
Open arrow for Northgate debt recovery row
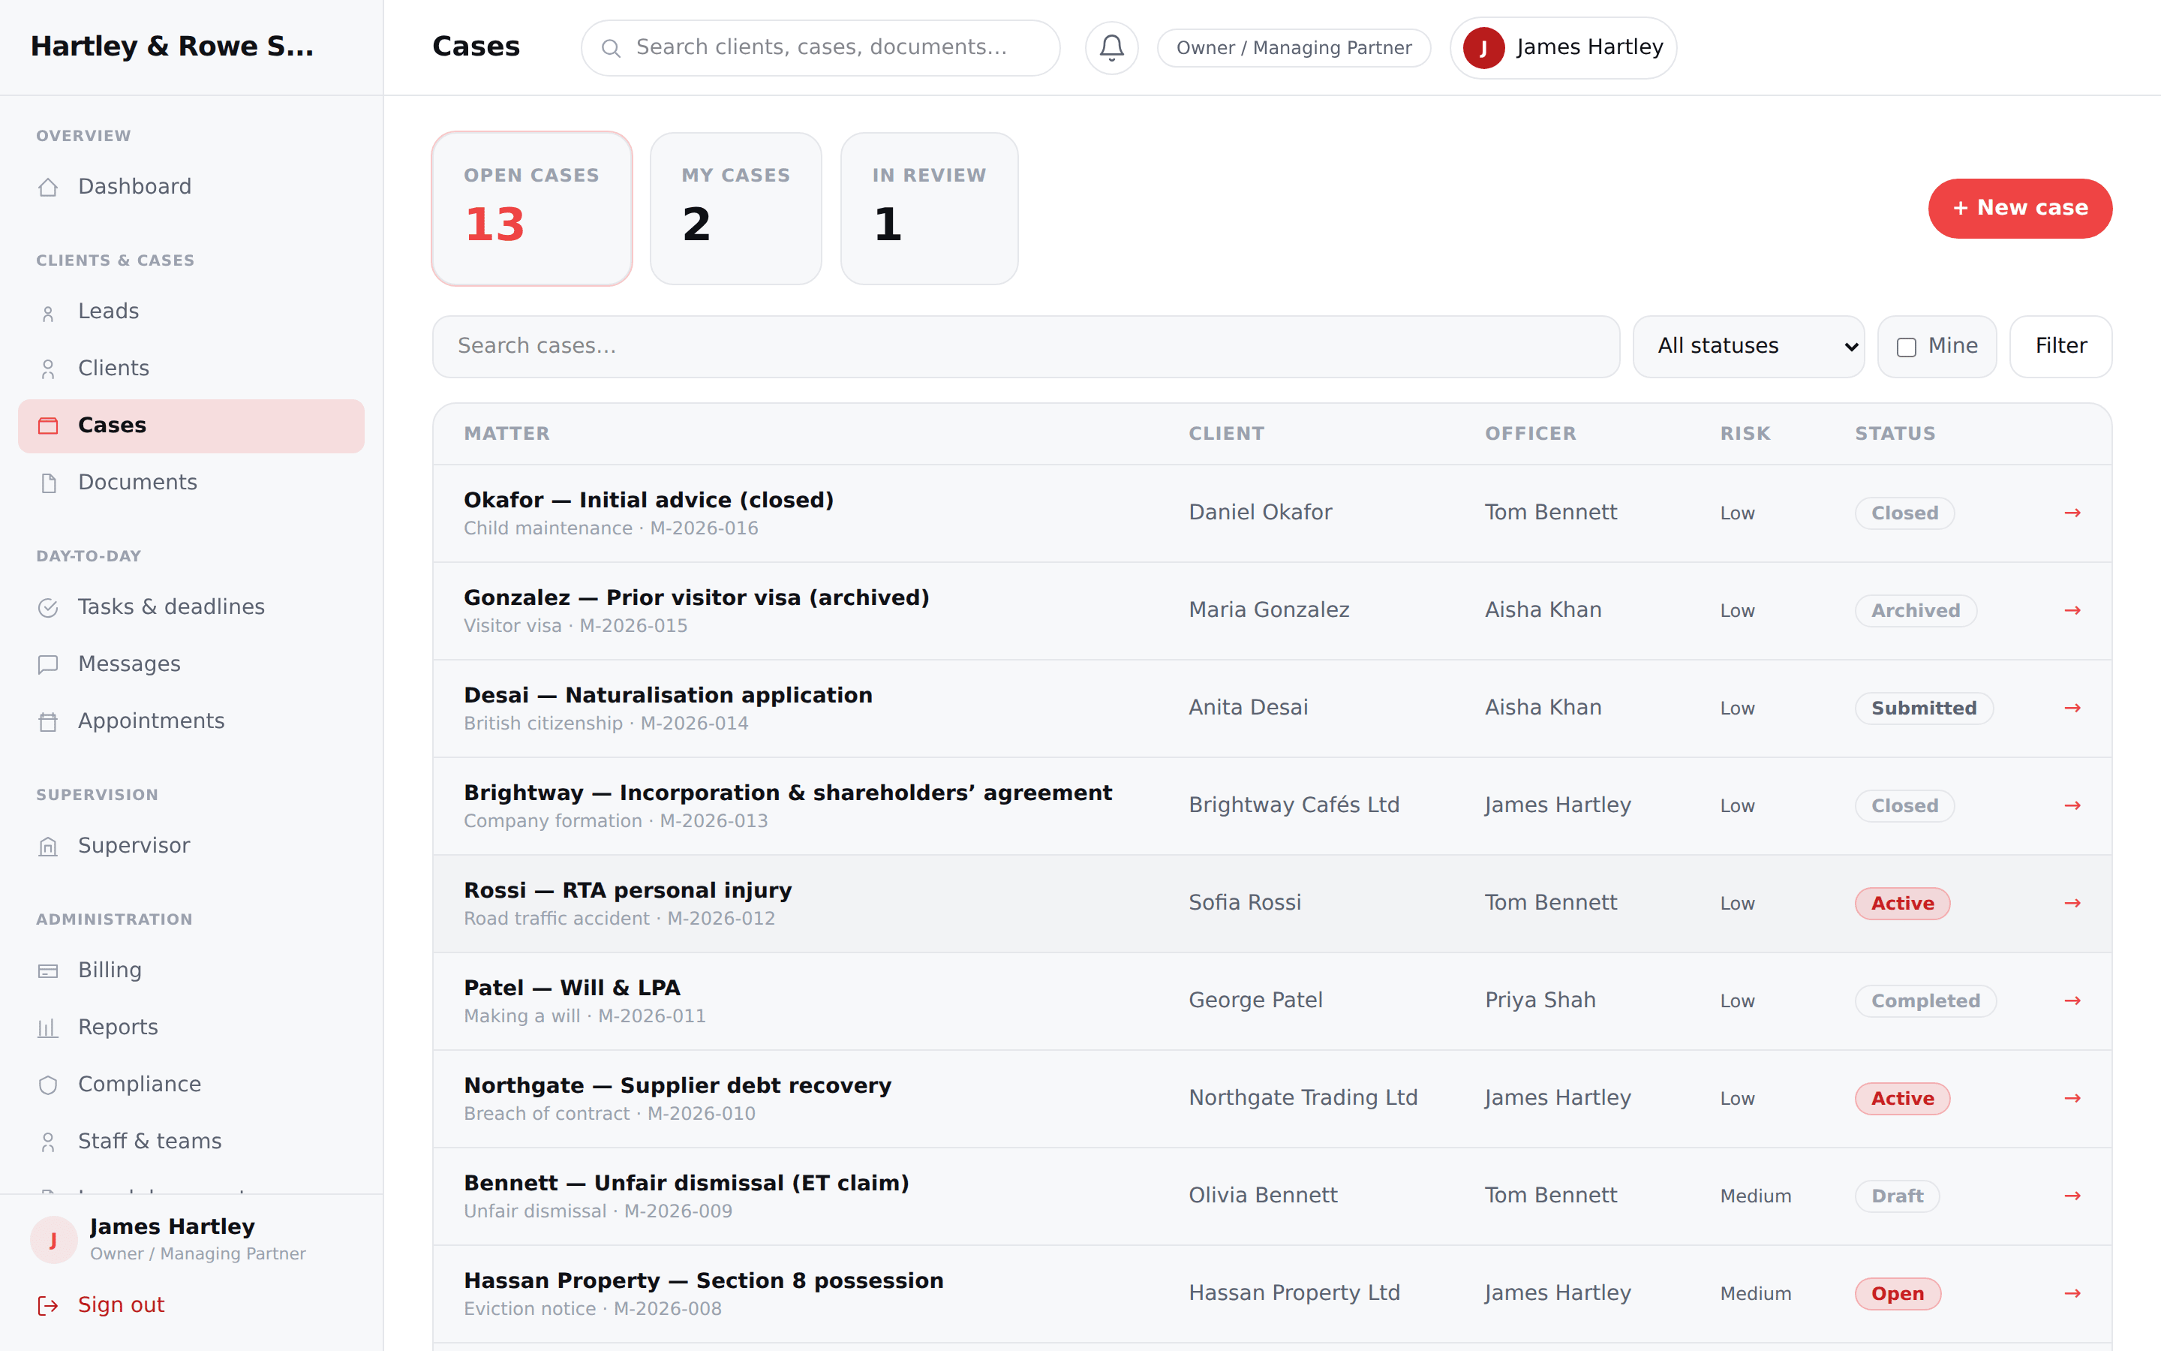[x=2072, y=1098]
